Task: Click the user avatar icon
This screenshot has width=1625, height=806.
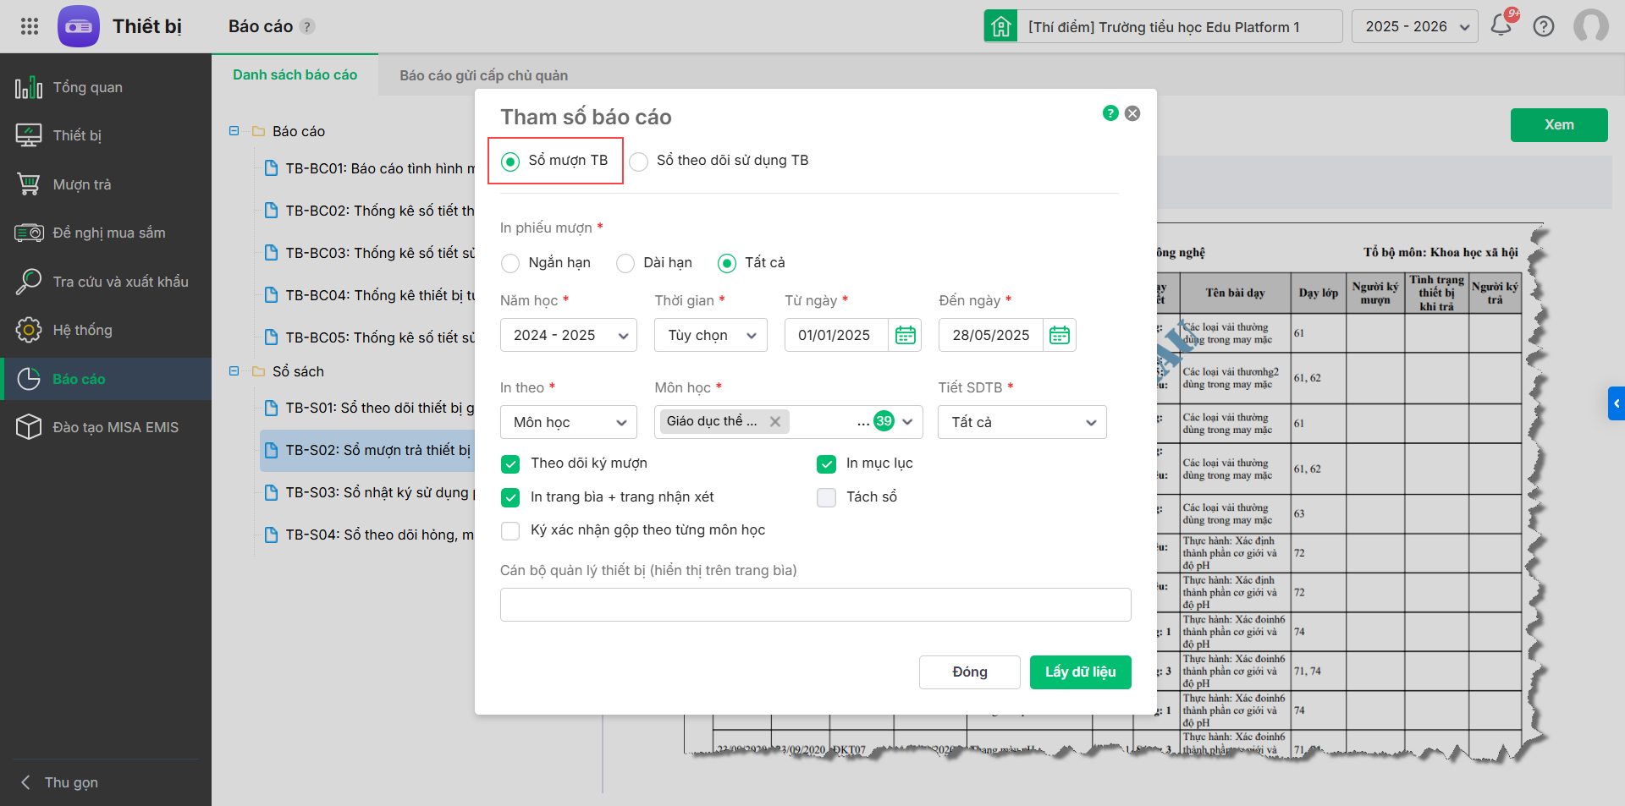Action: click(1590, 26)
